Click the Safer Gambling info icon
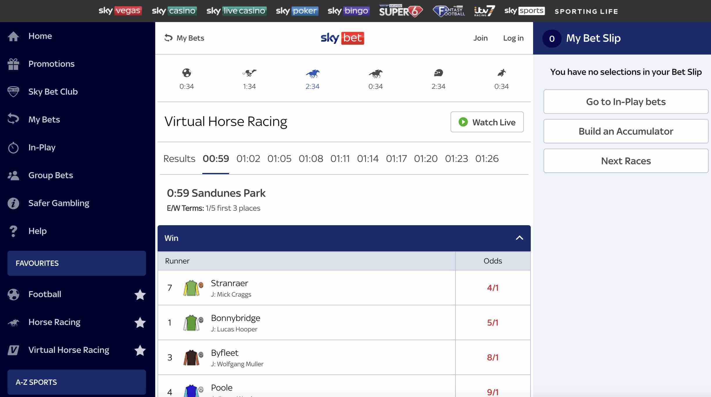This screenshot has width=711, height=397. pyautogui.click(x=13, y=203)
